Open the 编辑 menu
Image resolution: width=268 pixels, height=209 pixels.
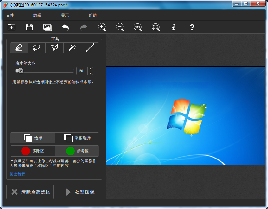pyautogui.click(x=37, y=15)
